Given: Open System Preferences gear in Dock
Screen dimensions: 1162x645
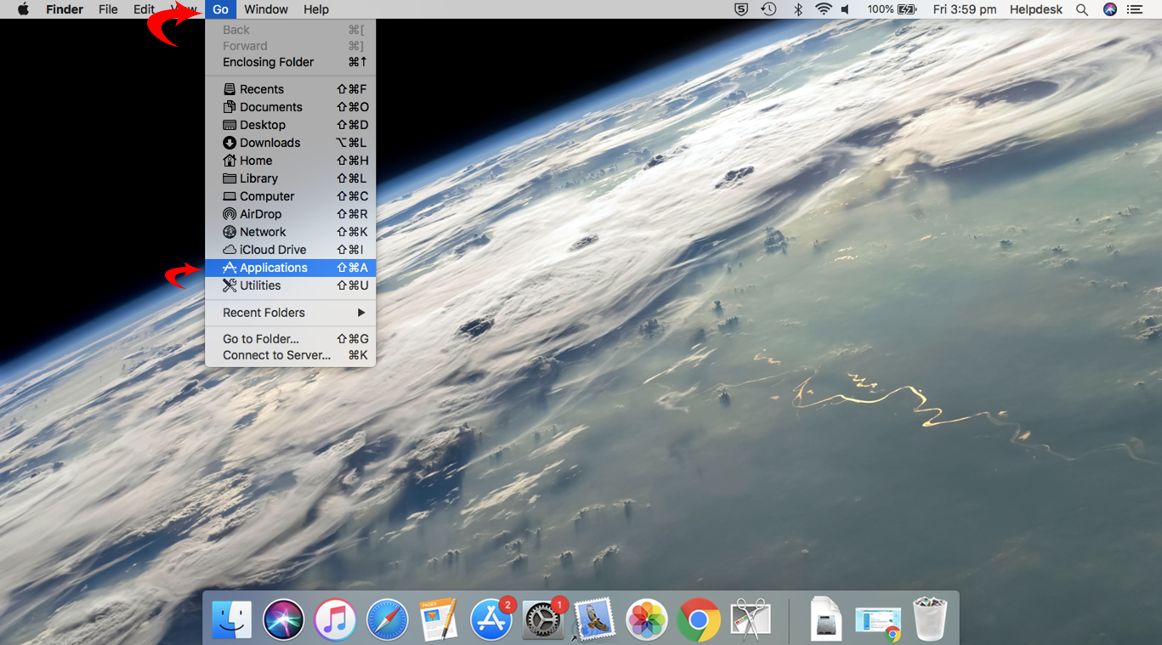Looking at the screenshot, I should tap(543, 619).
